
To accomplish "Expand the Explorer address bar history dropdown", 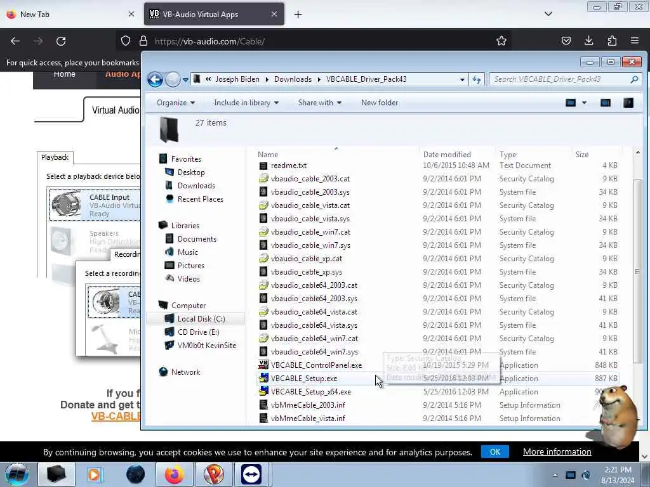I will (462, 79).
